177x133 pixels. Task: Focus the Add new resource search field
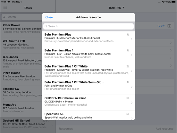(88, 26)
